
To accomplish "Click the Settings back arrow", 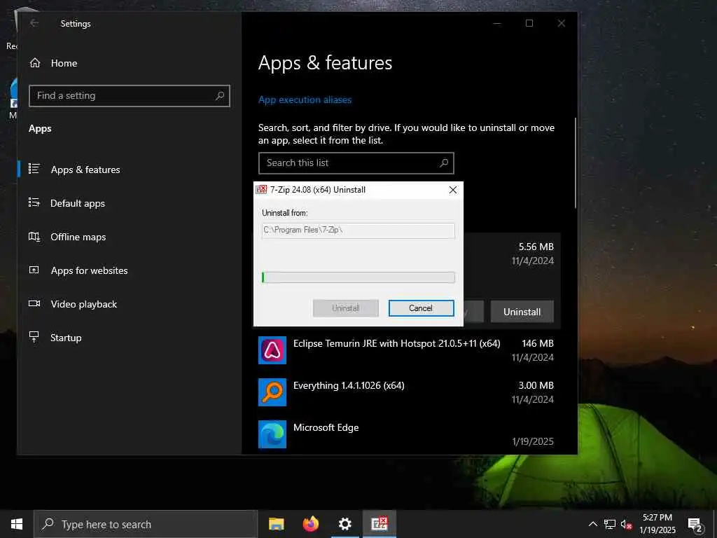I will (x=34, y=23).
